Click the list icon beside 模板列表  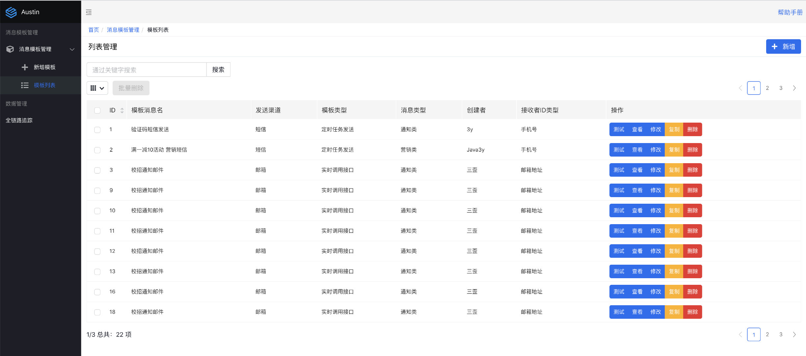tap(25, 85)
